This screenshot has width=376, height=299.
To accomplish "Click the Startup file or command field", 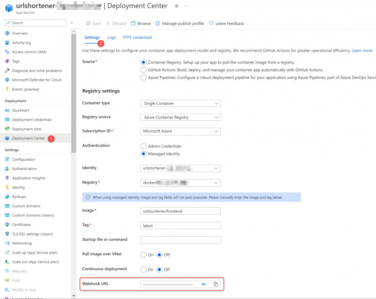I will pyautogui.click(x=180, y=240).
